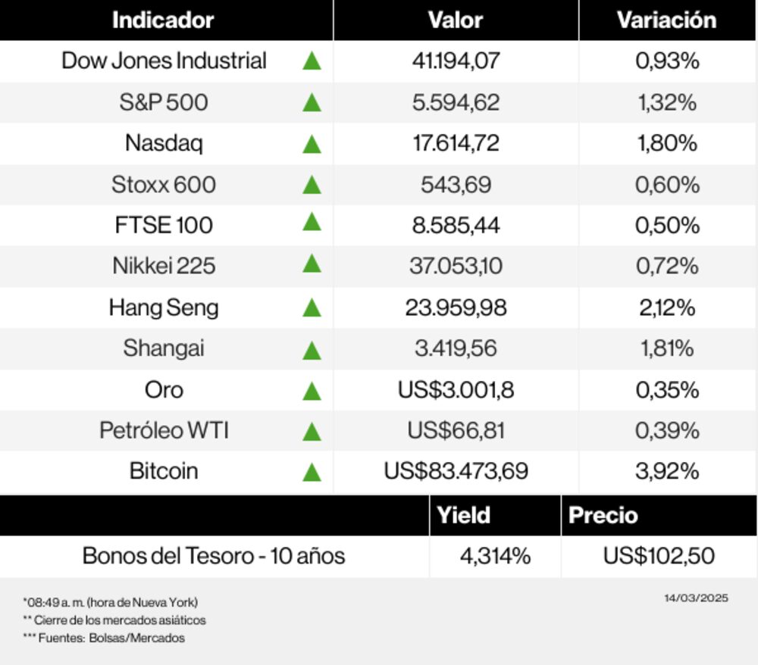Select the Valor column header
The height and width of the screenshot is (665, 758).
click(x=456, y=20)
